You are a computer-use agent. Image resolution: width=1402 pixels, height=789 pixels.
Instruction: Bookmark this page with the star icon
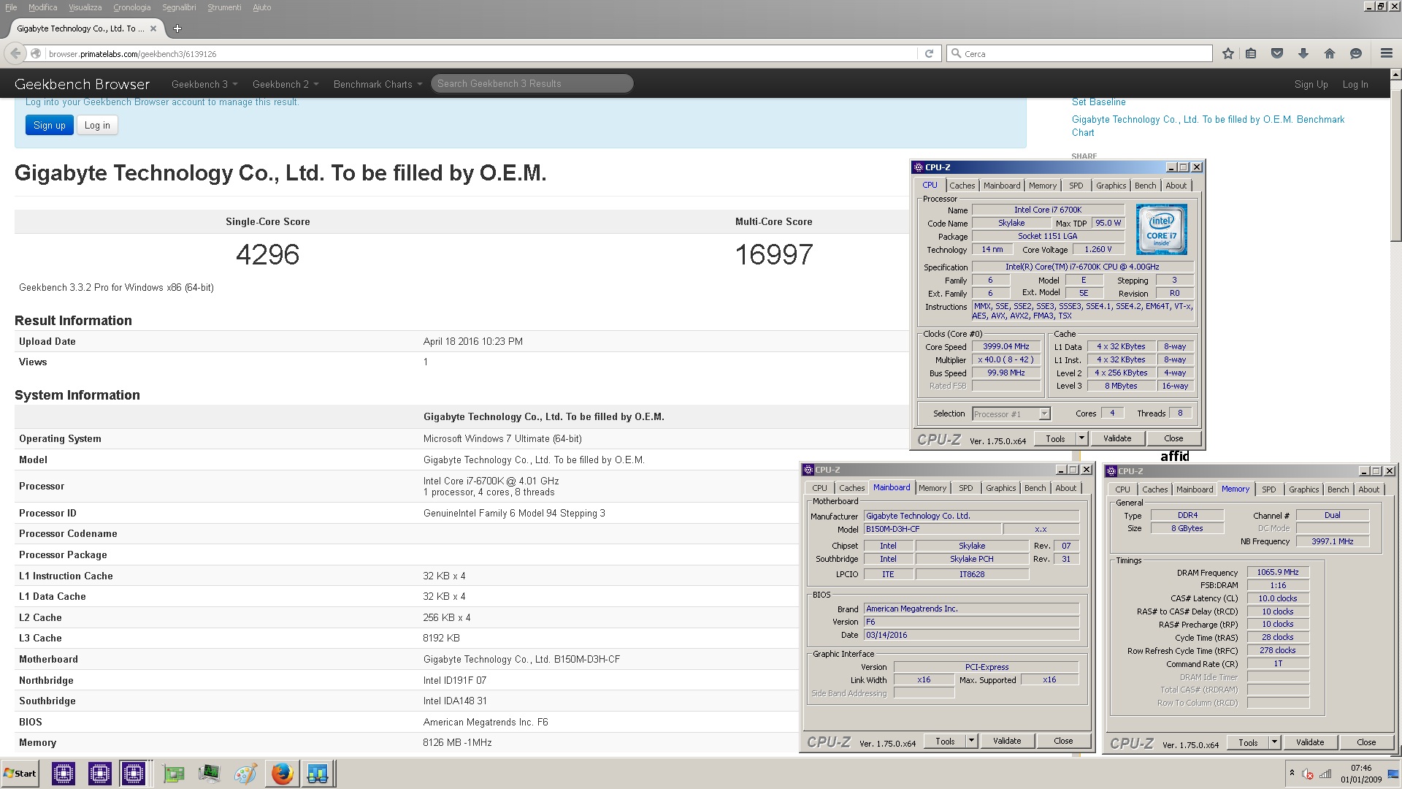pyautogui.click(x=1228, y=53)
